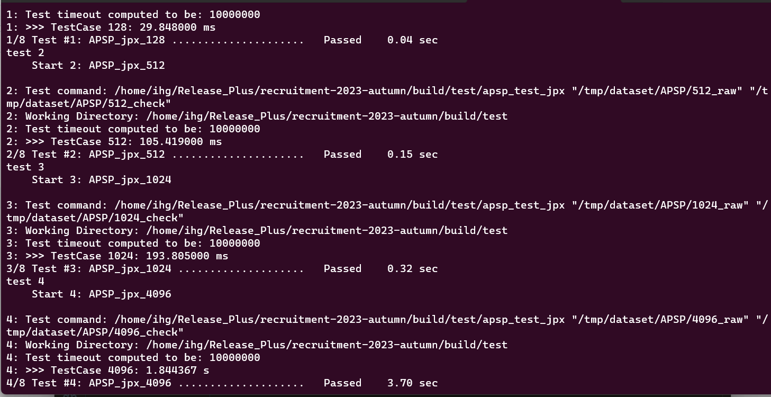This screenshot has height=397, width=771.
Task: Click the "Start 3: APSP_jpx_1024" line
Action: coord(101,179)
